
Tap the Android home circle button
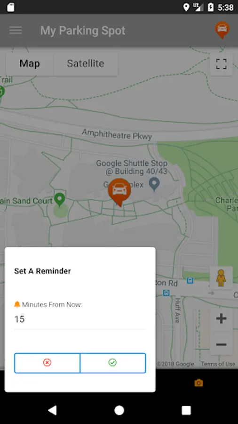(119, 410)
